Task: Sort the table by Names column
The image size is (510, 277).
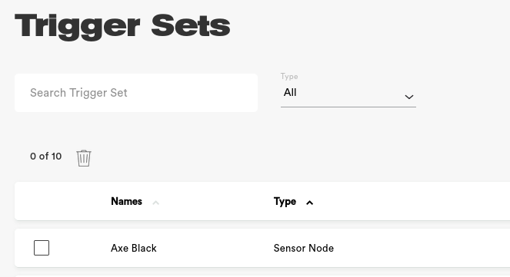Action: point(126,202)
